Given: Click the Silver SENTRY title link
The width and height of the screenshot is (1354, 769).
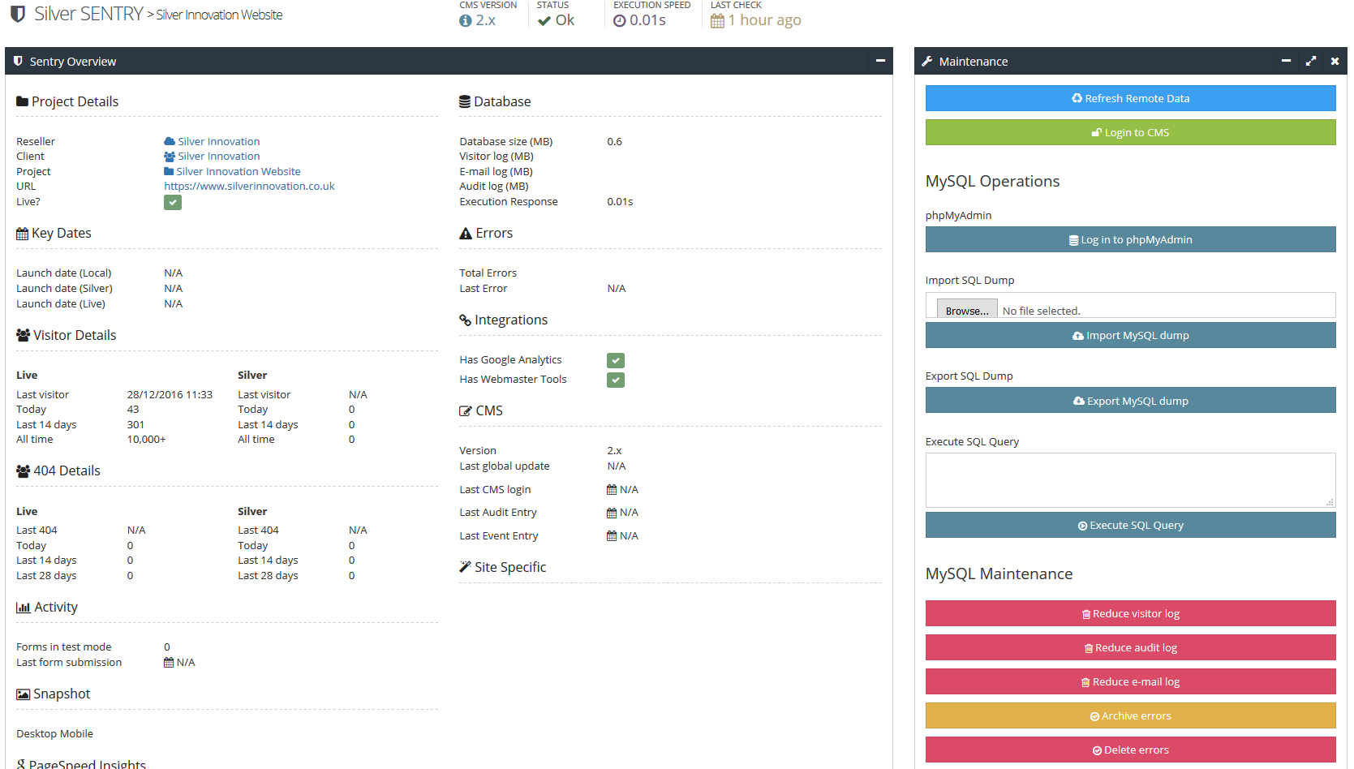Looking at the screenshot, I should pyautogui.click(x=88, y=14).
